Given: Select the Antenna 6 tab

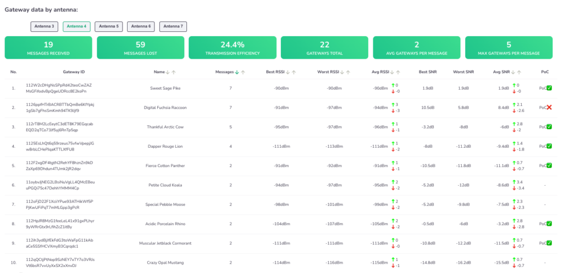Looking at the screenshot, I should click(x=141, y=26).
